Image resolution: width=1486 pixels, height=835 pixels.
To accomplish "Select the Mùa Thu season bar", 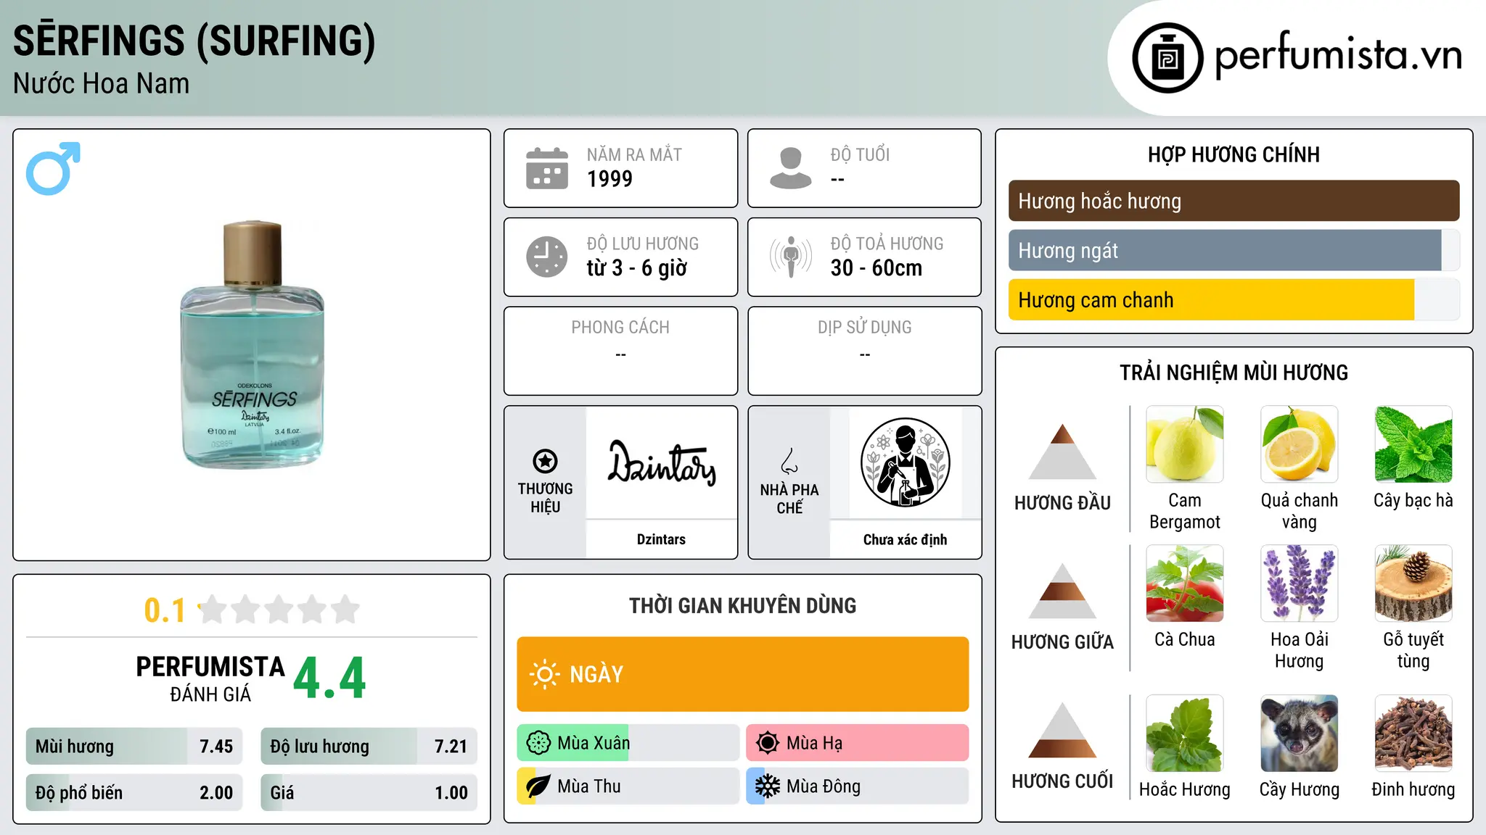I will pos(628,786).
